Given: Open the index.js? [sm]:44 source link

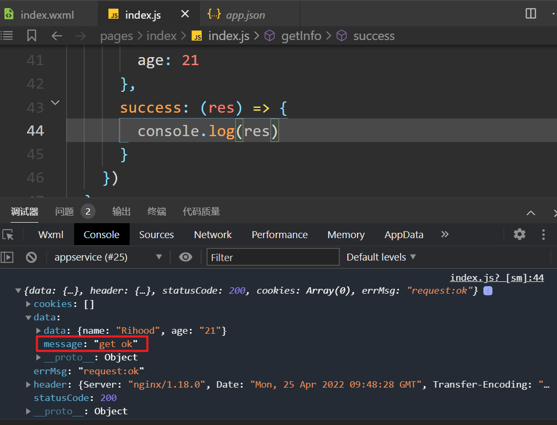Looking at the screenshot, I should [x=497, y=278].
